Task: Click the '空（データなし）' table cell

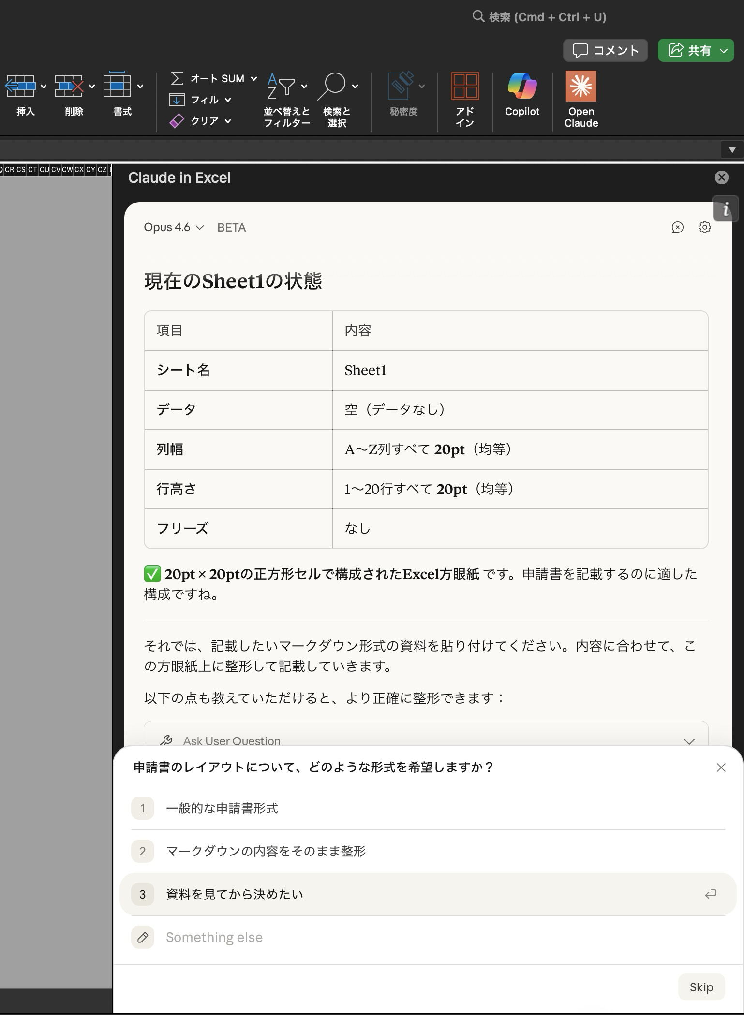Action: tap(520, 410)
